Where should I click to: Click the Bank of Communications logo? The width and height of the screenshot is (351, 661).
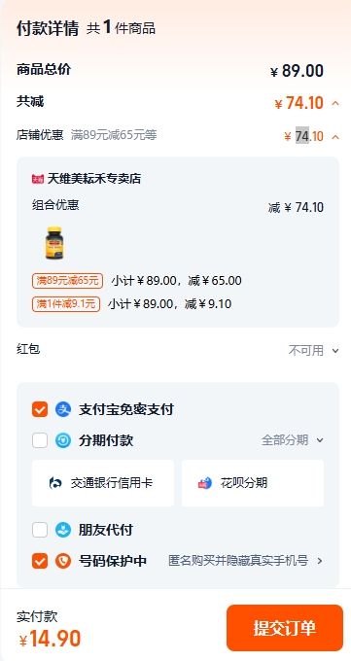[x=55, y=483]
